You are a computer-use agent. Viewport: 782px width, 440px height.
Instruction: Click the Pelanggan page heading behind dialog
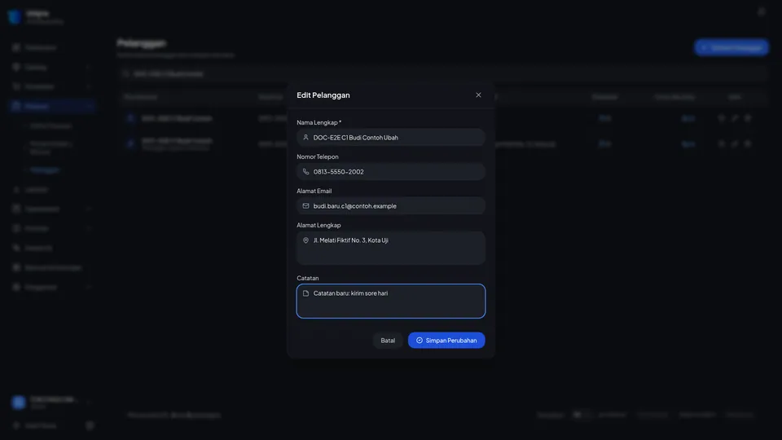142,43
